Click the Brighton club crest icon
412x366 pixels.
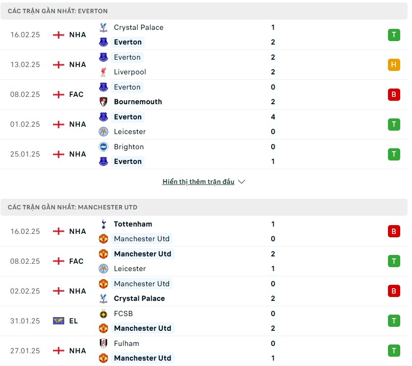pos(103,147)
